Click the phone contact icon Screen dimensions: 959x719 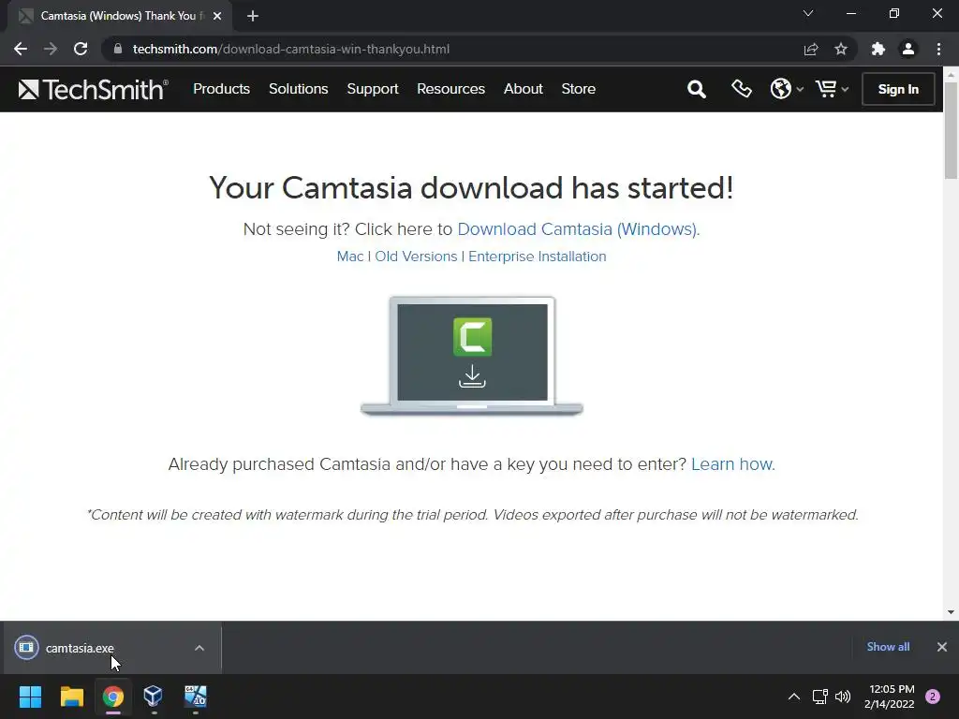[x=742, y=89]
